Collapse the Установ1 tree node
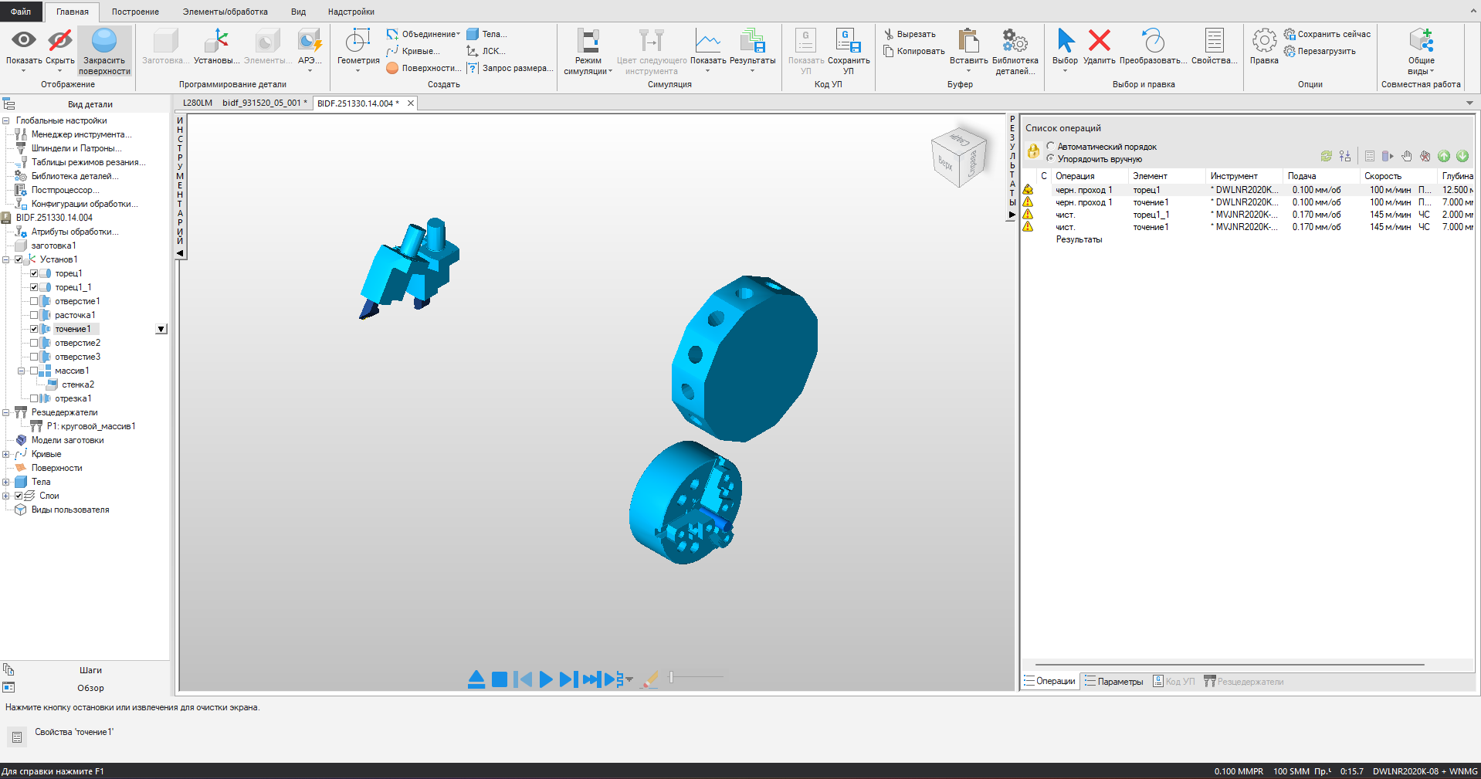Screen dimensions: 1481x779 [6, 259]
